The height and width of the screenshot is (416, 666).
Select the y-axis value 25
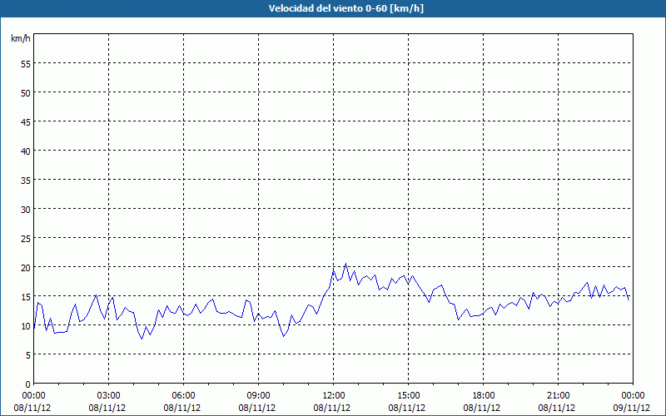[x=26, y=239]
